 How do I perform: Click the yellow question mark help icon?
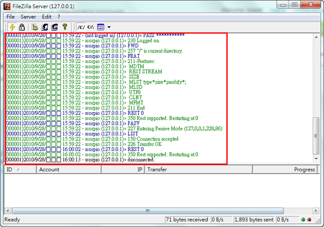pyautogui.click(x=64, y=26)
